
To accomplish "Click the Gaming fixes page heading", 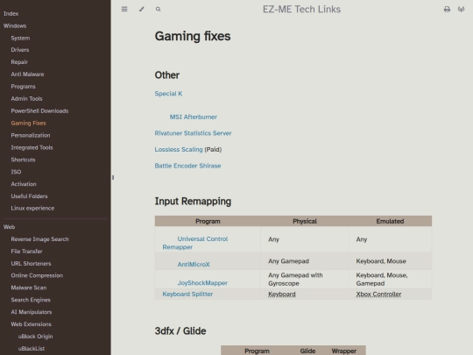I will coord(193,36).
